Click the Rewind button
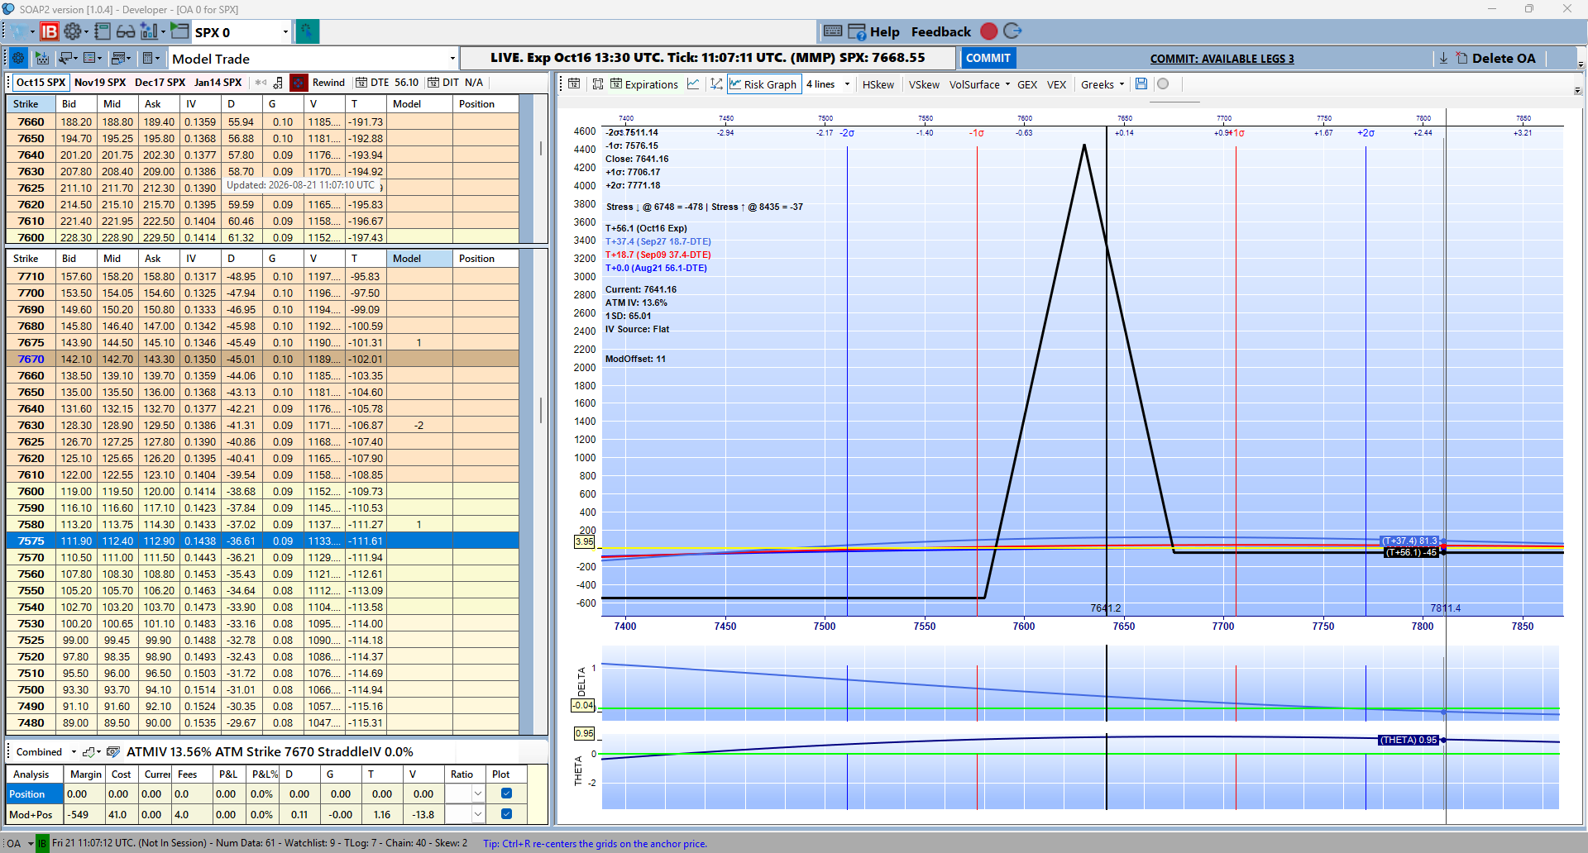 click(328, 83)
